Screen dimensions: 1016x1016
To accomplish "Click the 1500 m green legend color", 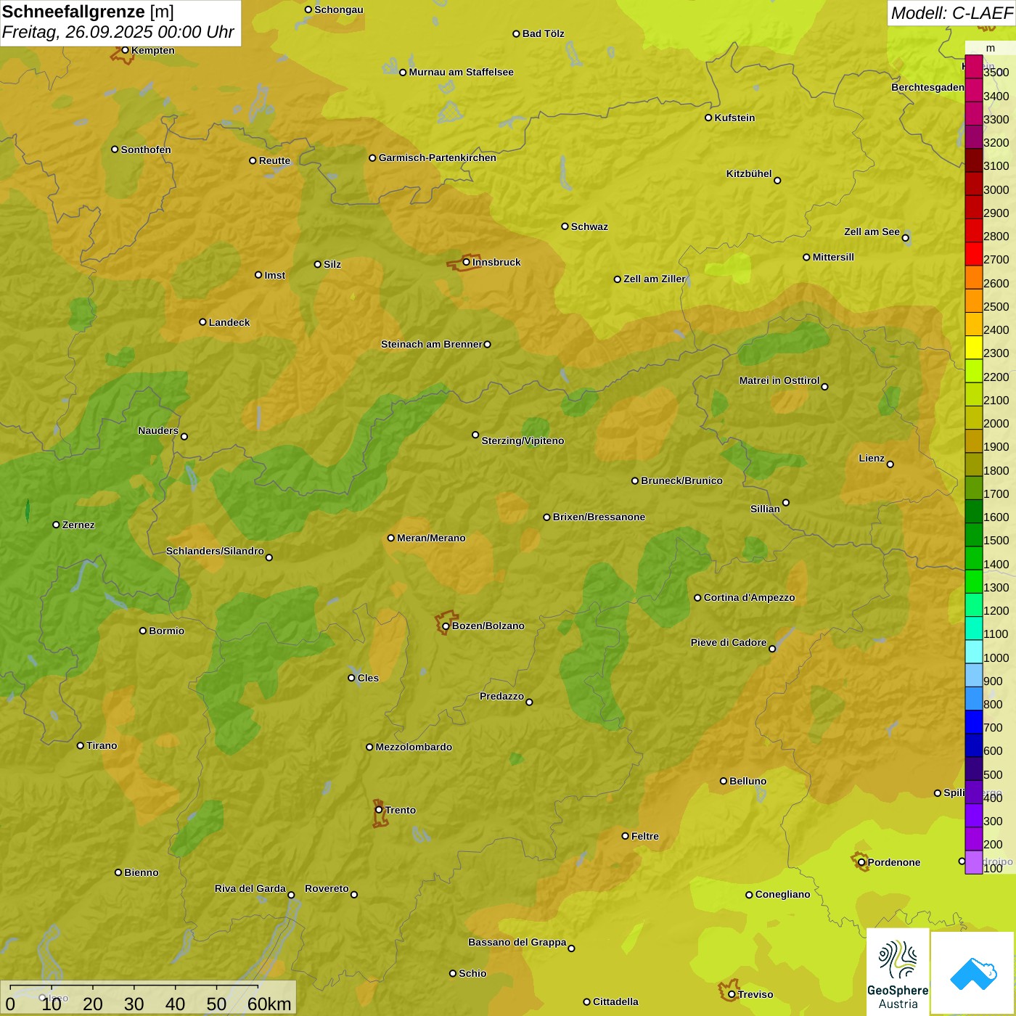I will (974, 535).
